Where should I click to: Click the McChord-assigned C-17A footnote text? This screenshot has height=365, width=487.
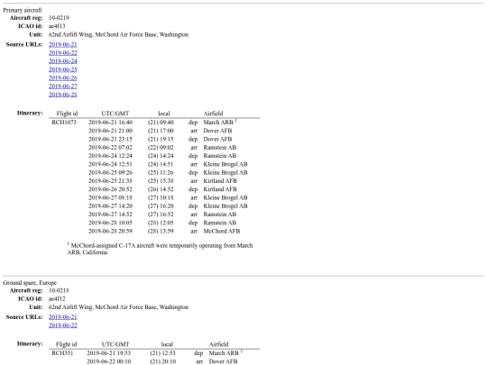(x=161, y=249)
